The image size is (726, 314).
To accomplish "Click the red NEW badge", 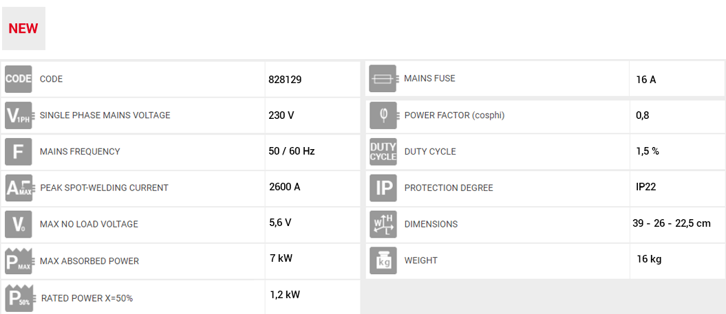I will point(23,28).
